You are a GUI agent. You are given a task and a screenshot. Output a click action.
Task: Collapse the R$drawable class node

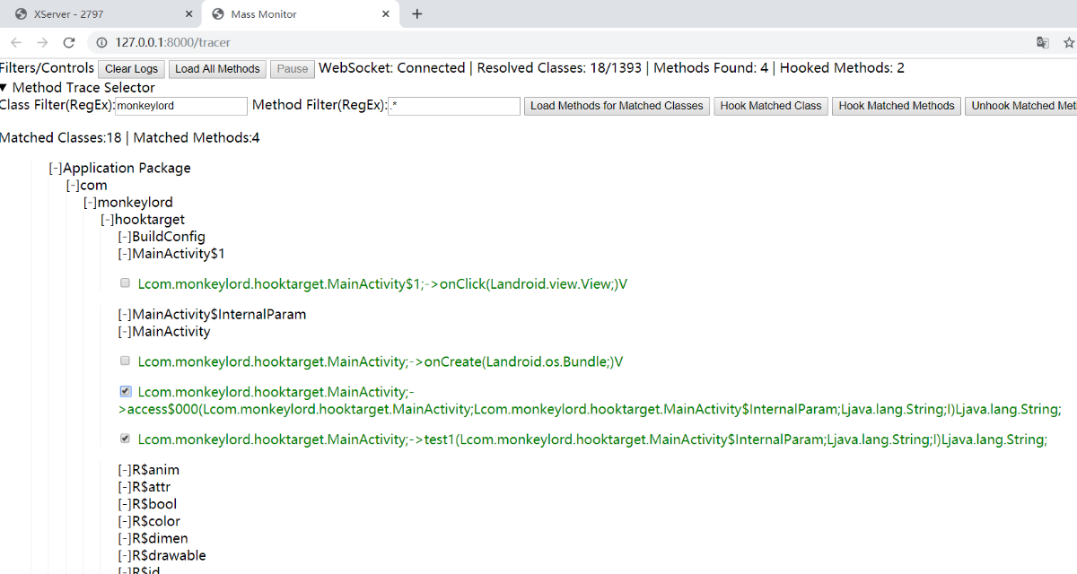(x=125, y=555)
